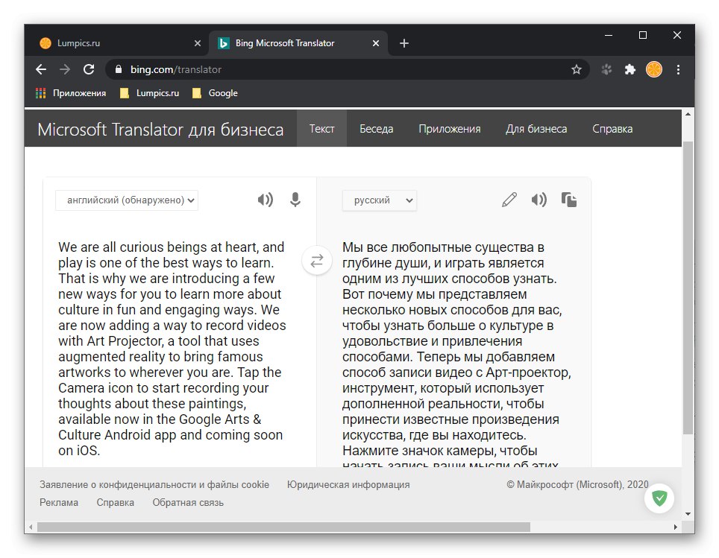719x558 pixels.
Task: Expand the source language dropdown английский
Action: [127, 200]
